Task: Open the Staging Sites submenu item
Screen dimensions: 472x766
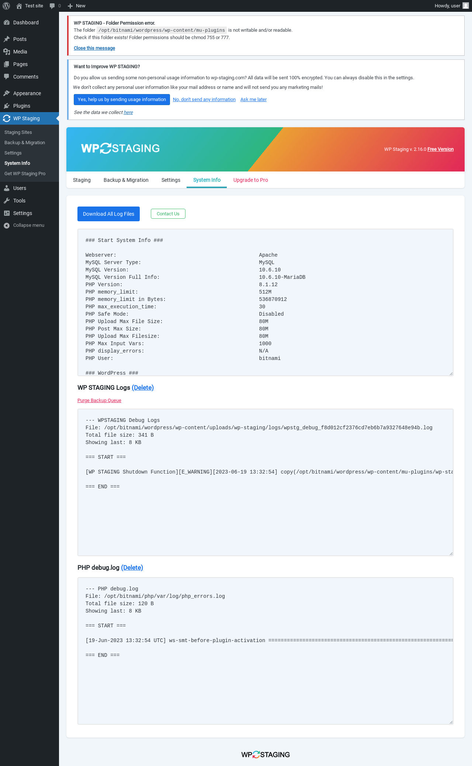Action: pyautogui.click(x=18, y=132)
